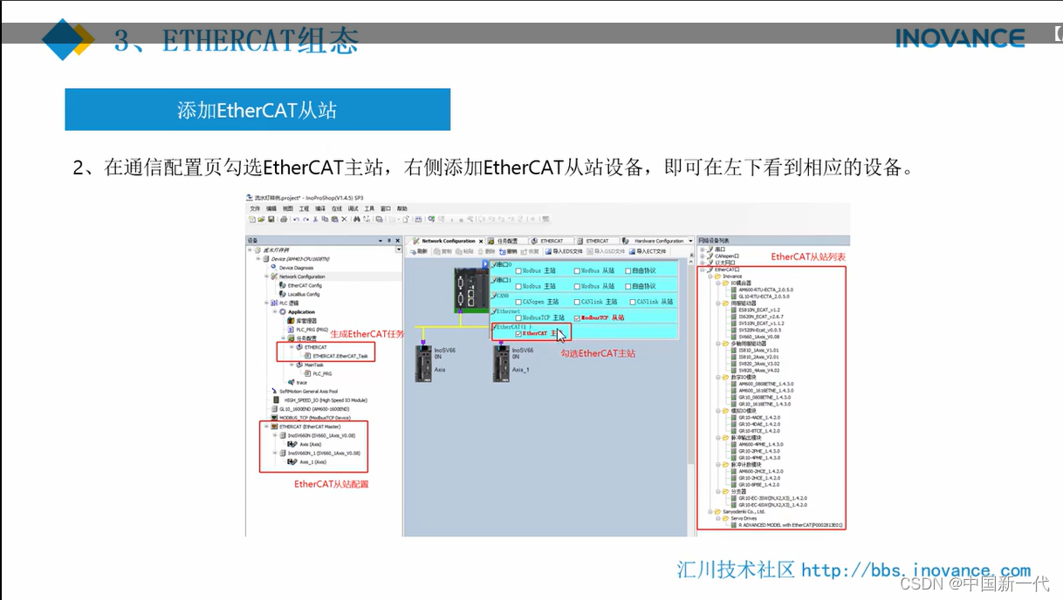Collapse InoSV660N_1 slave node
The width and height of the screenshot is (1063, 600).
(x=275, y=453)
